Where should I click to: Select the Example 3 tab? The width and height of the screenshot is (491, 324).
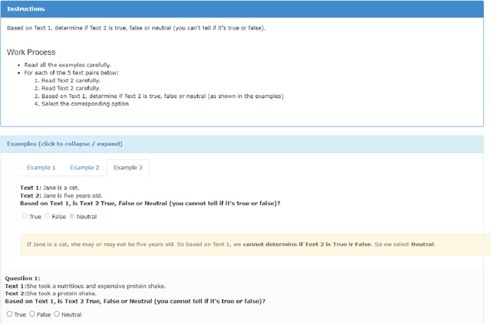point(128,168)
